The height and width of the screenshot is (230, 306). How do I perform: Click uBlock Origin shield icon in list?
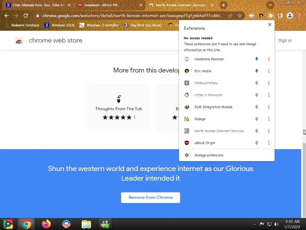[x=187, y=143]
